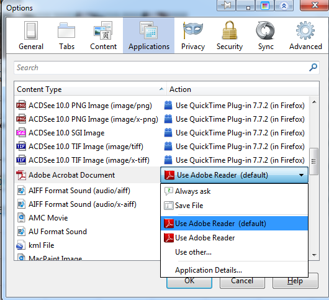Click plug-in icon for image/png action
The width and height of the screenshot is (329, 300).
coord(168,105)
